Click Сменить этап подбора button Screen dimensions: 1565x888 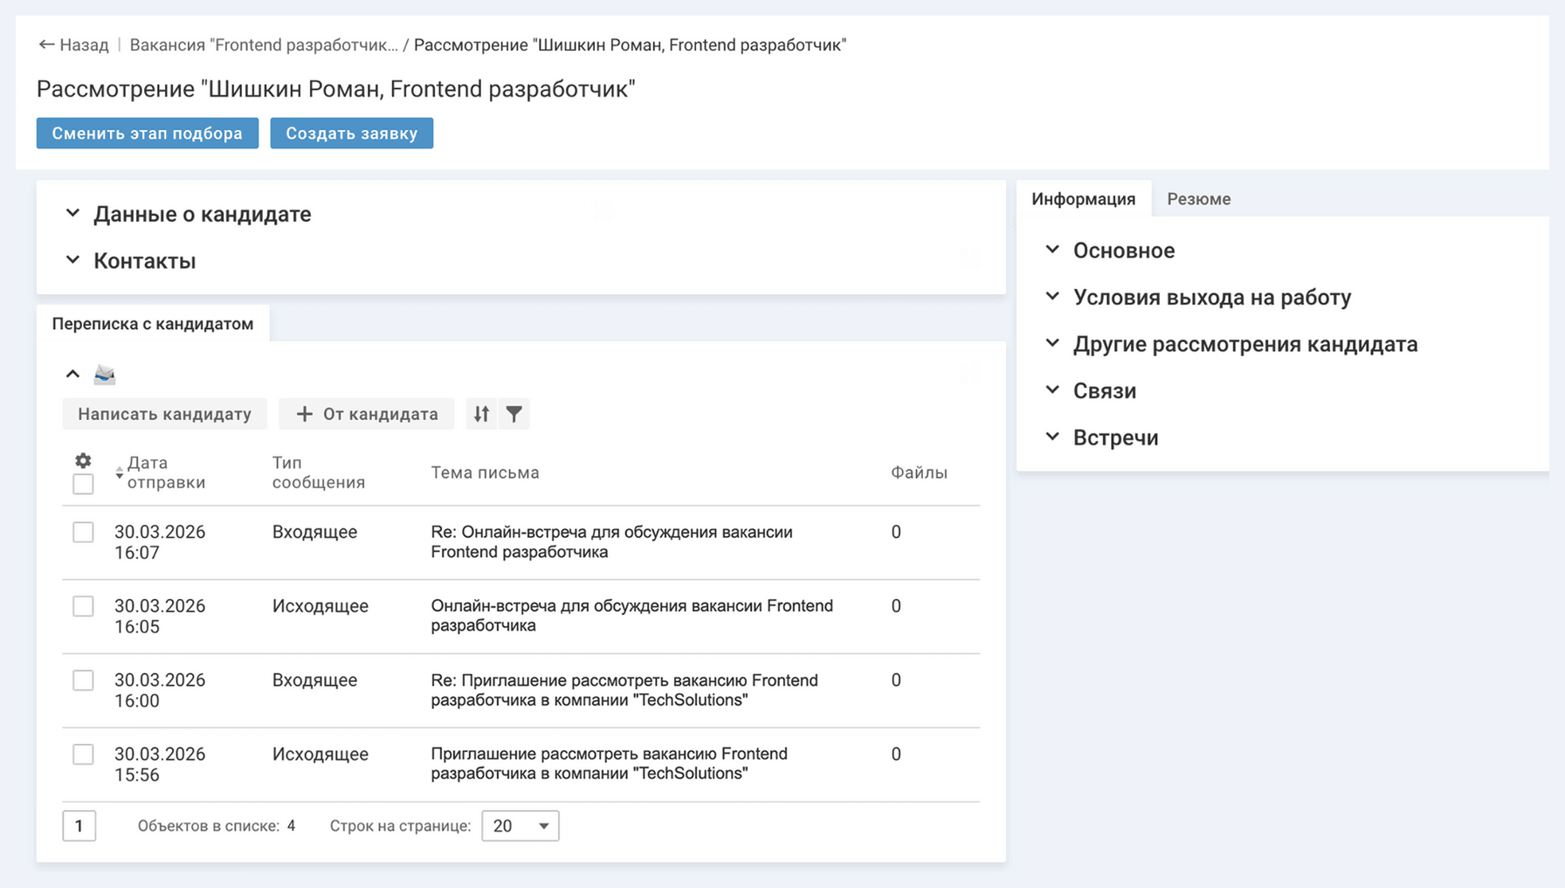point(148,134)
